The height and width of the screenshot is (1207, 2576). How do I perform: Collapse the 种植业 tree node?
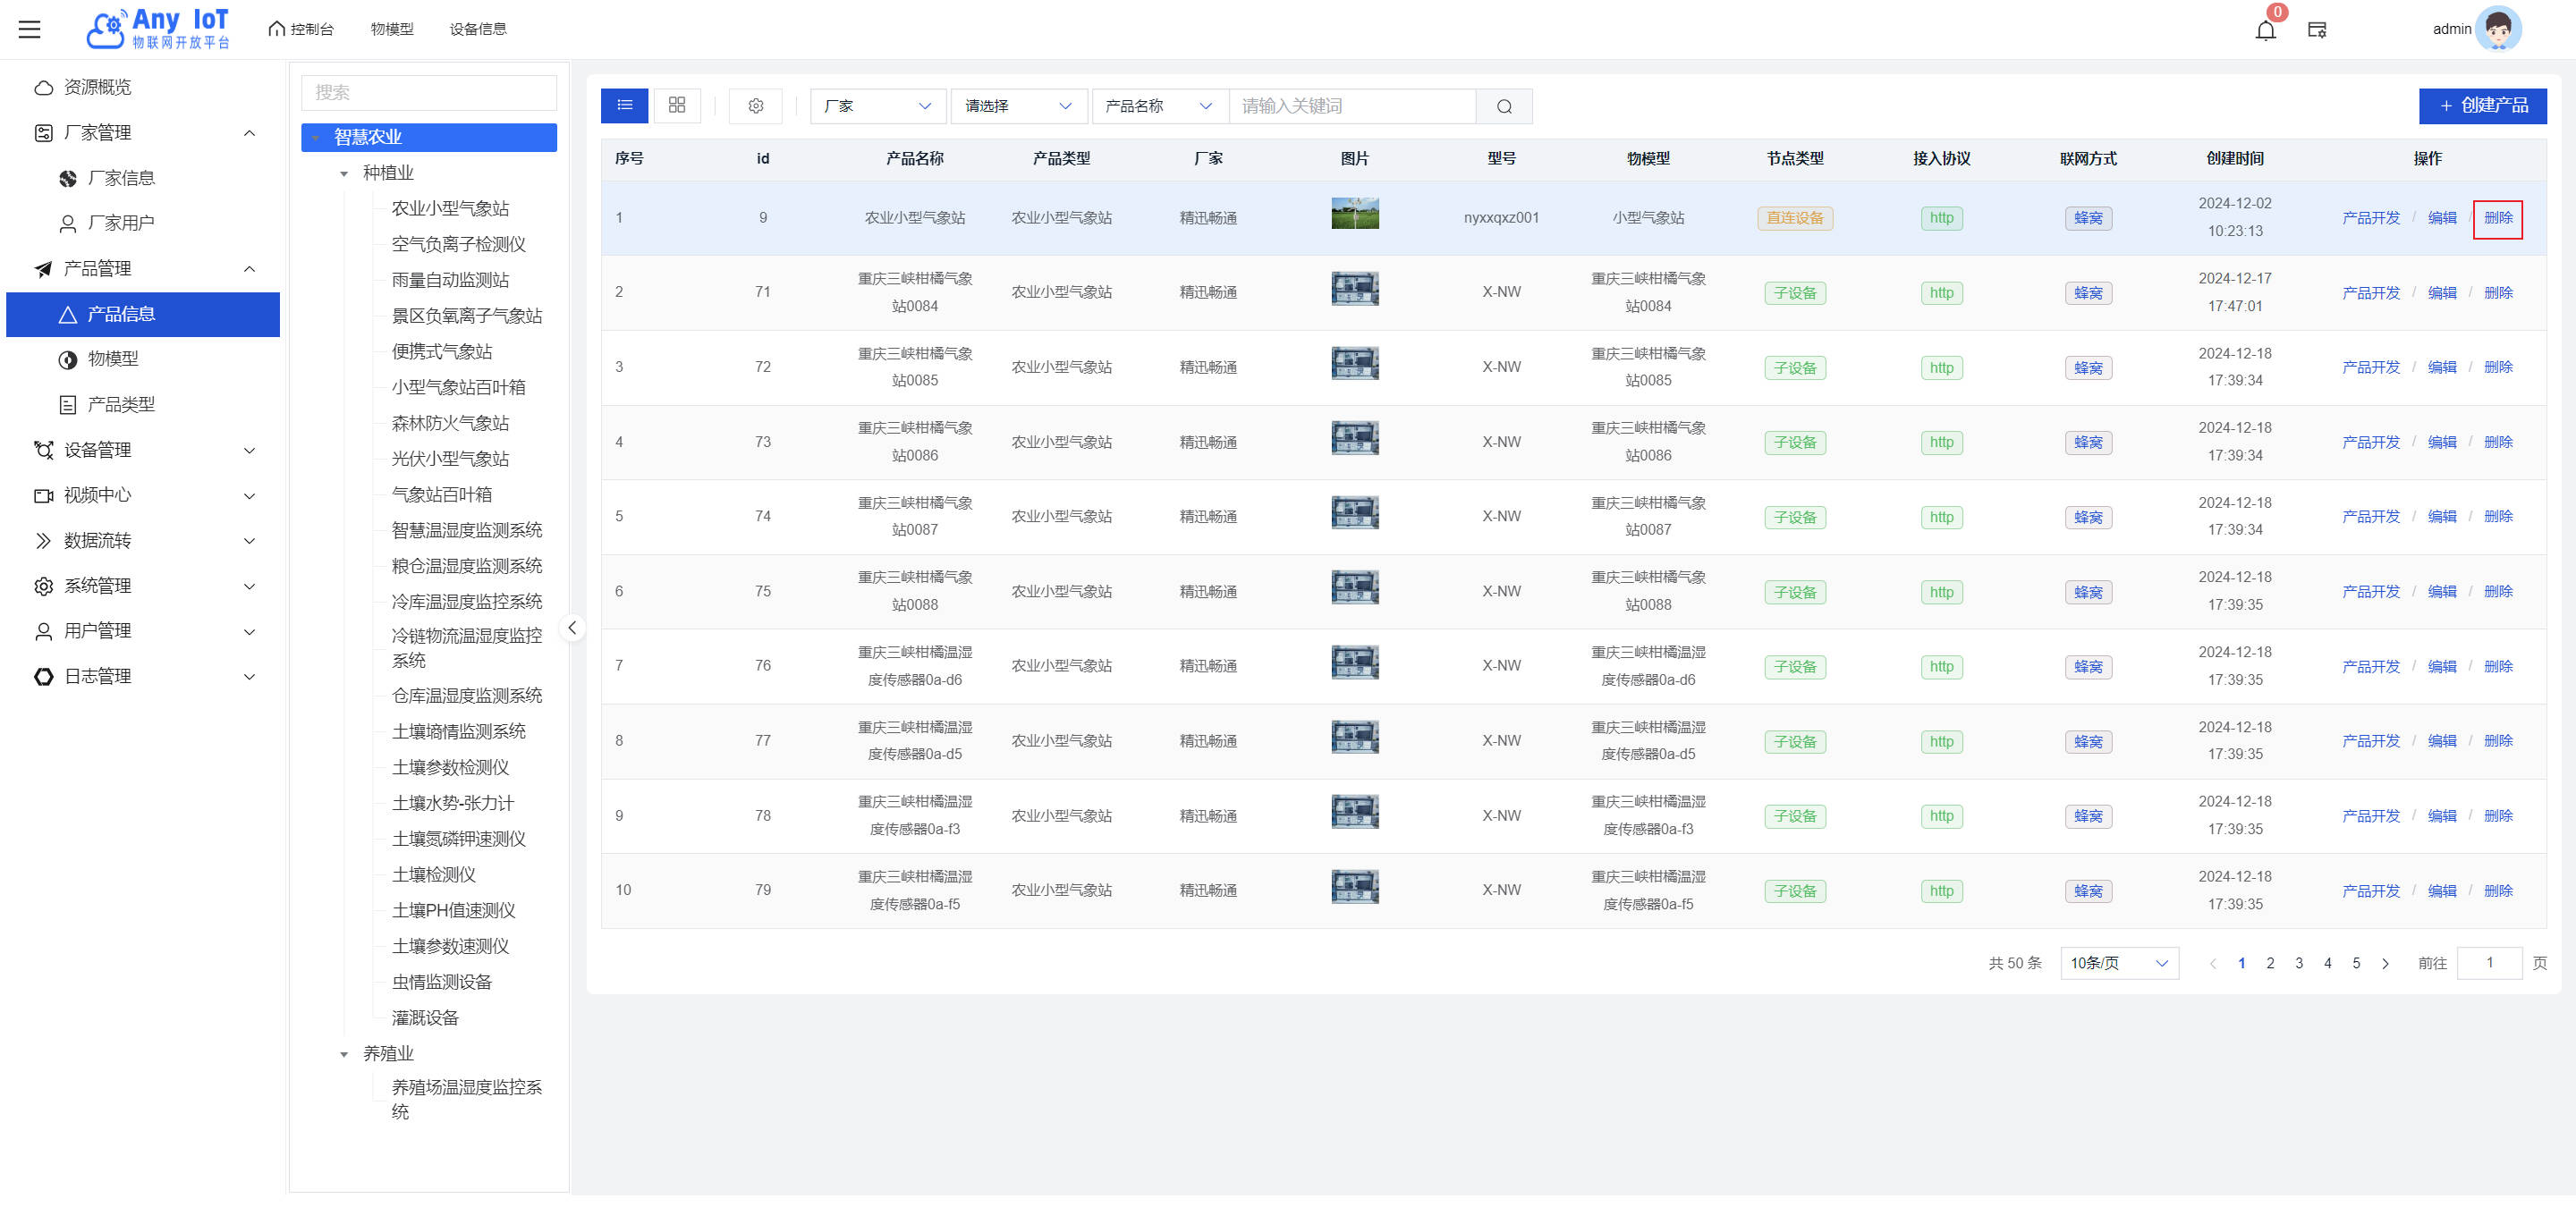tap(344, 173)
